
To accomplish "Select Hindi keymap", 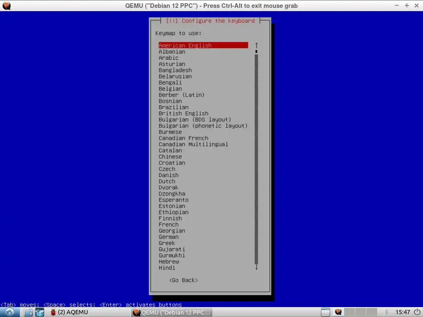I will 167,268.
